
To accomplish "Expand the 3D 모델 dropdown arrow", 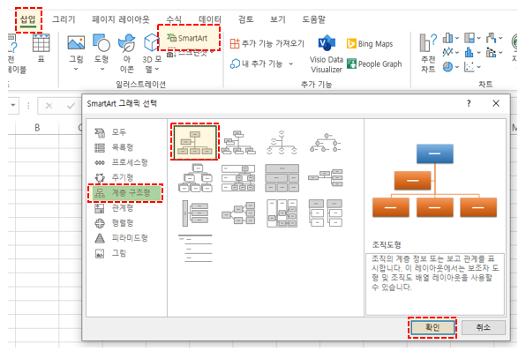I will (157, 69).
